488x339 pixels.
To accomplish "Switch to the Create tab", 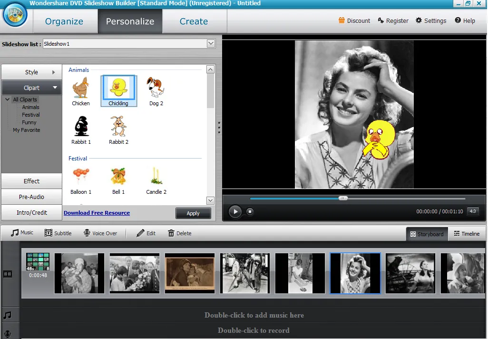I will pos(193,21).
